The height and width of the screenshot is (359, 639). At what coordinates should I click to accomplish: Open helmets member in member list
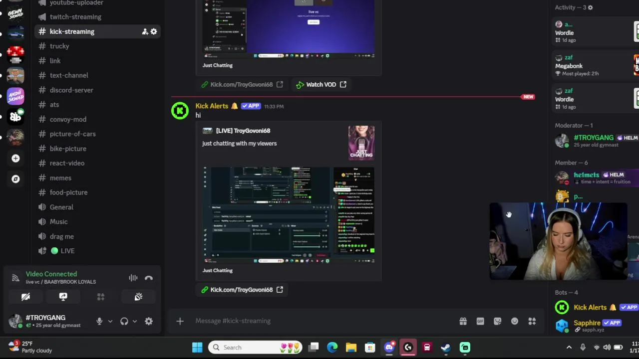[x=596, y=178]
